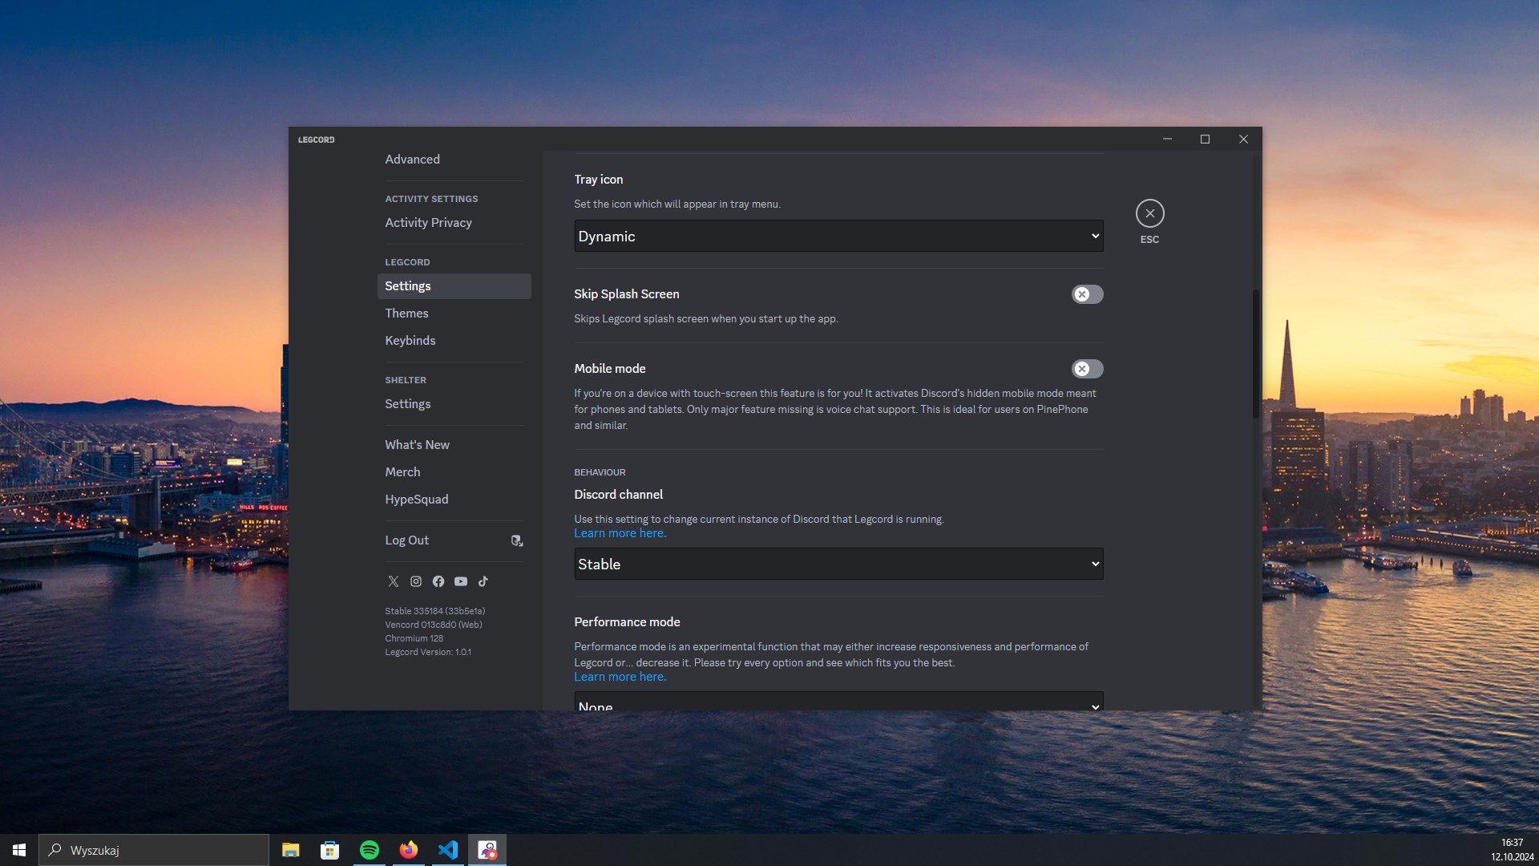Image resolution: width=1539 pixels, height=866 pixels.
Task: Open the Instagram icon in sidebar
Action: point(416,581)
